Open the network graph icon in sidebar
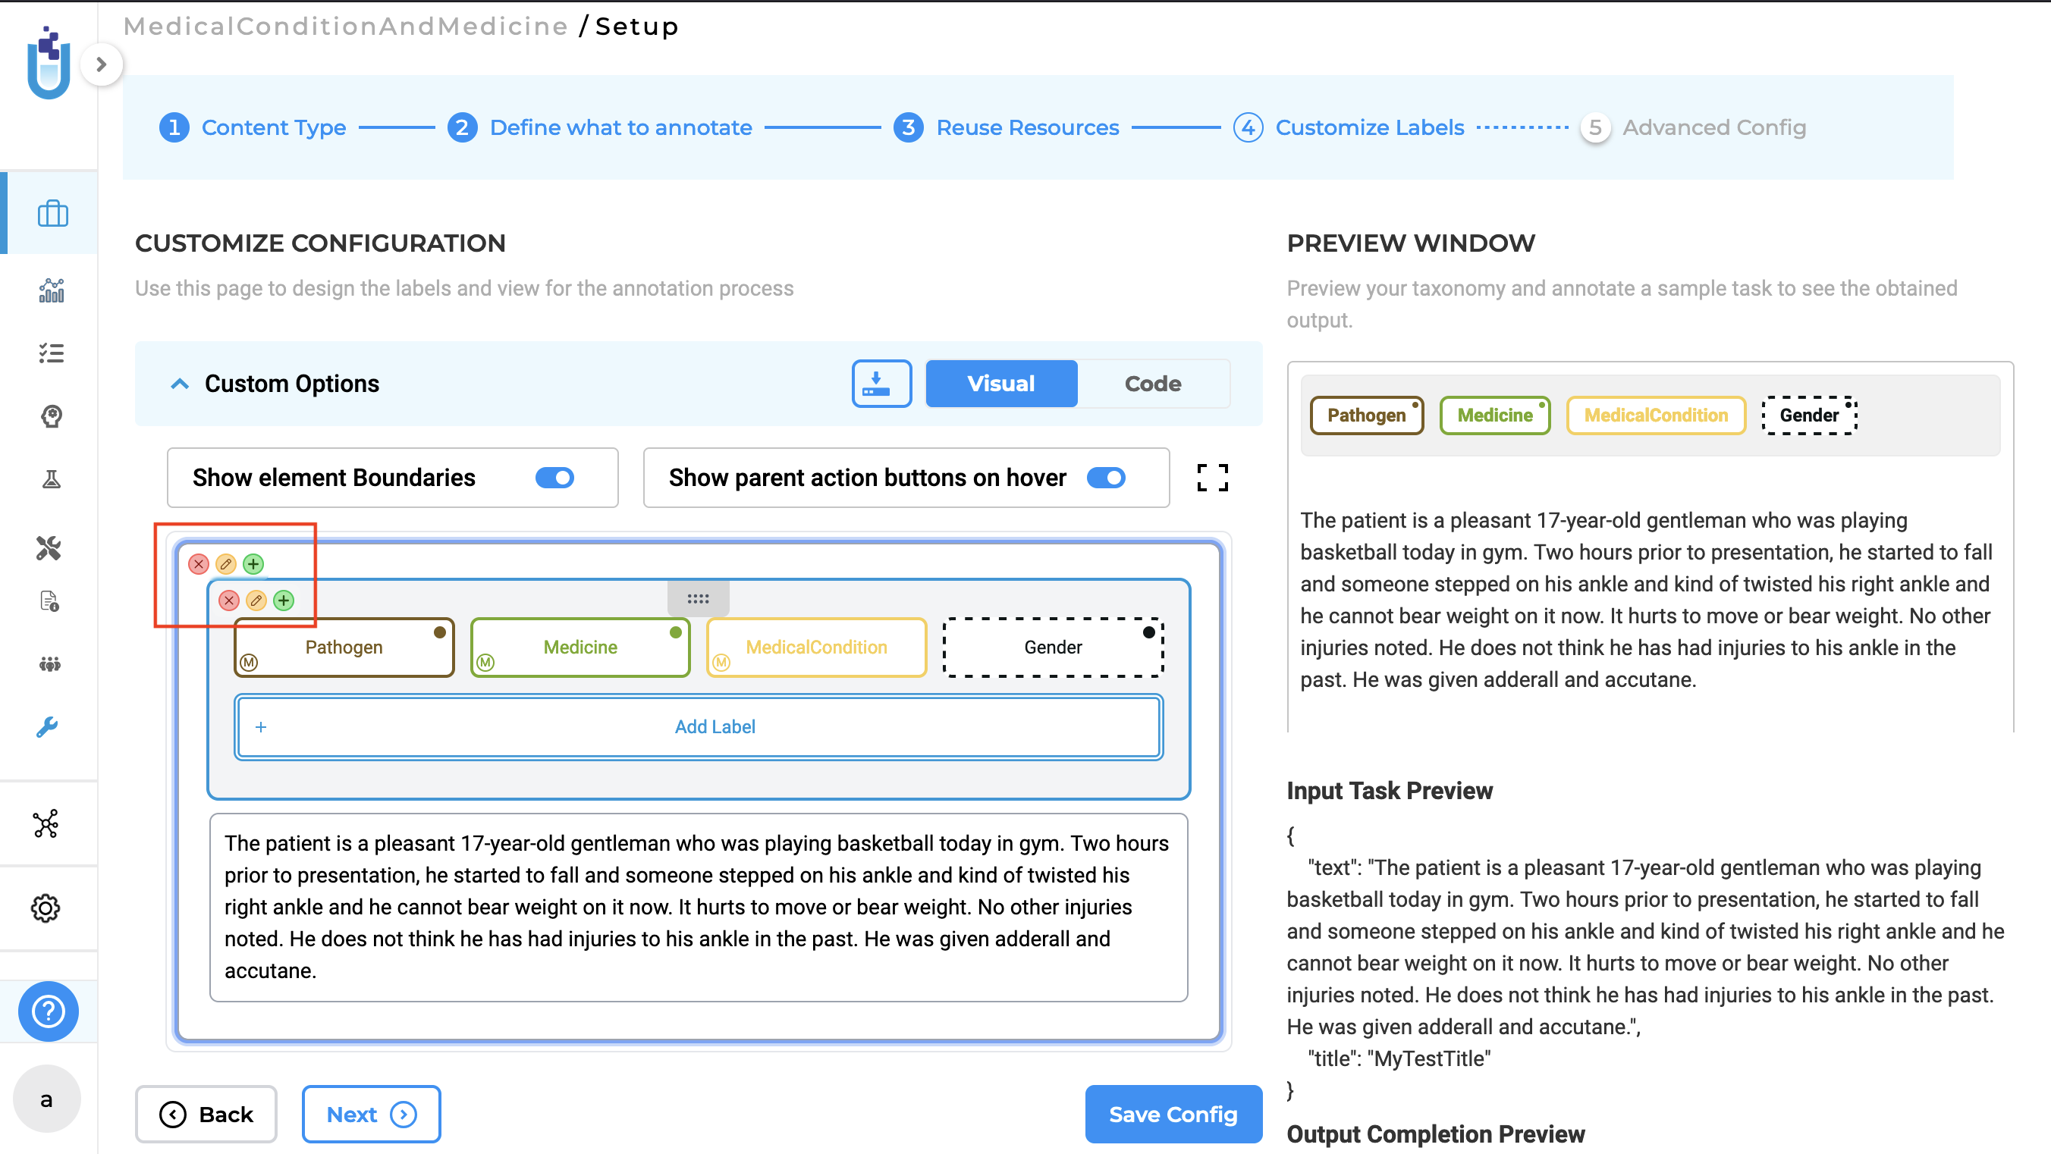2051x1154 pixels. (x=46, y=823)
